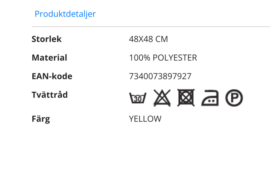The height and width of the screenshot is (184, 270).
Task: Click the Tvättråd label
Action: pyautogui.click(x=50, y=95)
